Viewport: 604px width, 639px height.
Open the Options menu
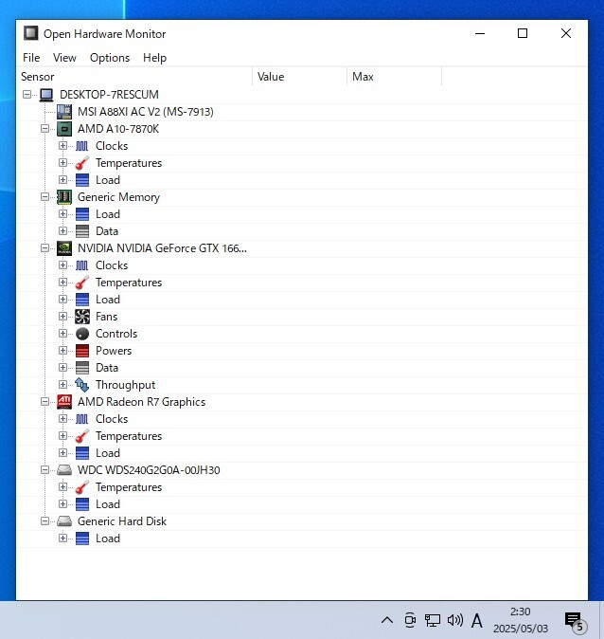click(x=110, y=58)
